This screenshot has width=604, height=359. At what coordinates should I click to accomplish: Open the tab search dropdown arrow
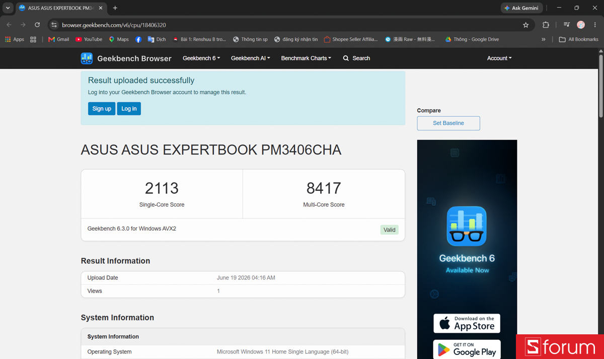point(8,8)
